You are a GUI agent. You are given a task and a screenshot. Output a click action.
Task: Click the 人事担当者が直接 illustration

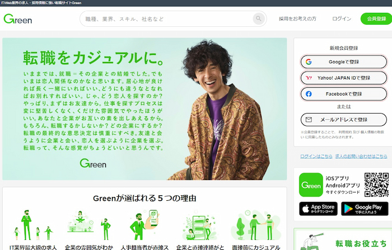coord(144,225)
